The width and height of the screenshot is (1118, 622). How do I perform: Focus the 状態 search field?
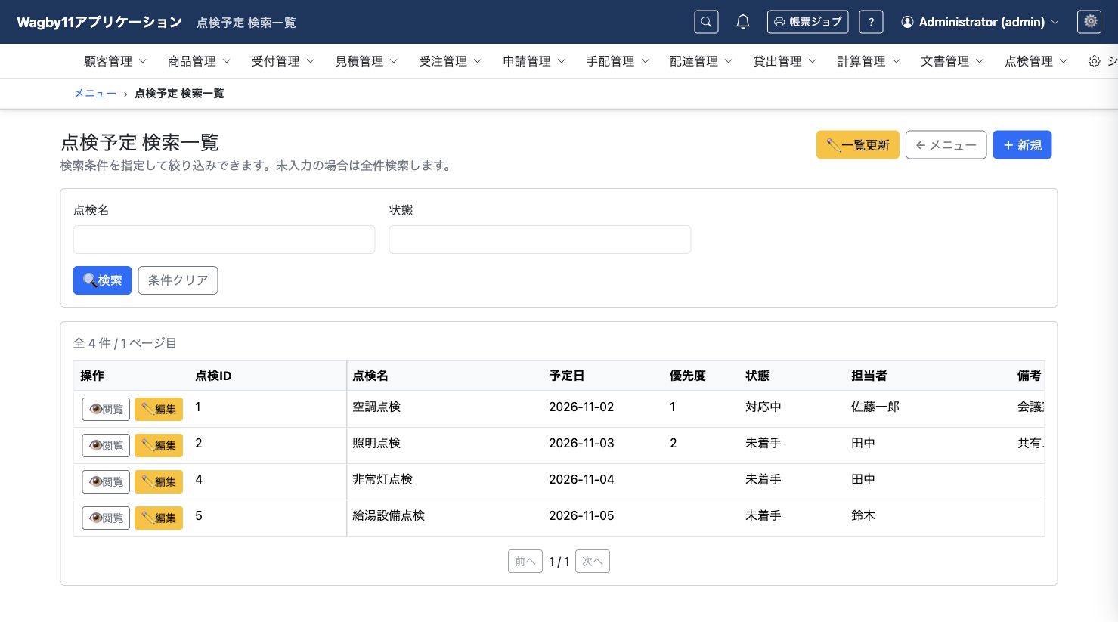click(540, 240)
